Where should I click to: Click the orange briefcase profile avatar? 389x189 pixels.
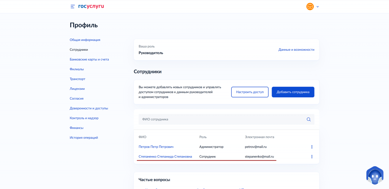pos(310,6)
